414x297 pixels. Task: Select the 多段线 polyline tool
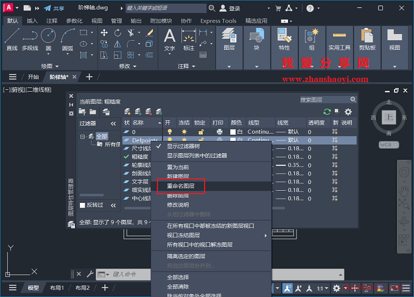tap(30, 39)
